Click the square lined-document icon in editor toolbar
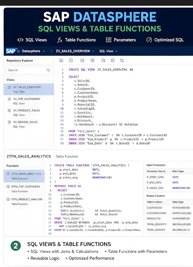193x267 pixels. (61, 60)
